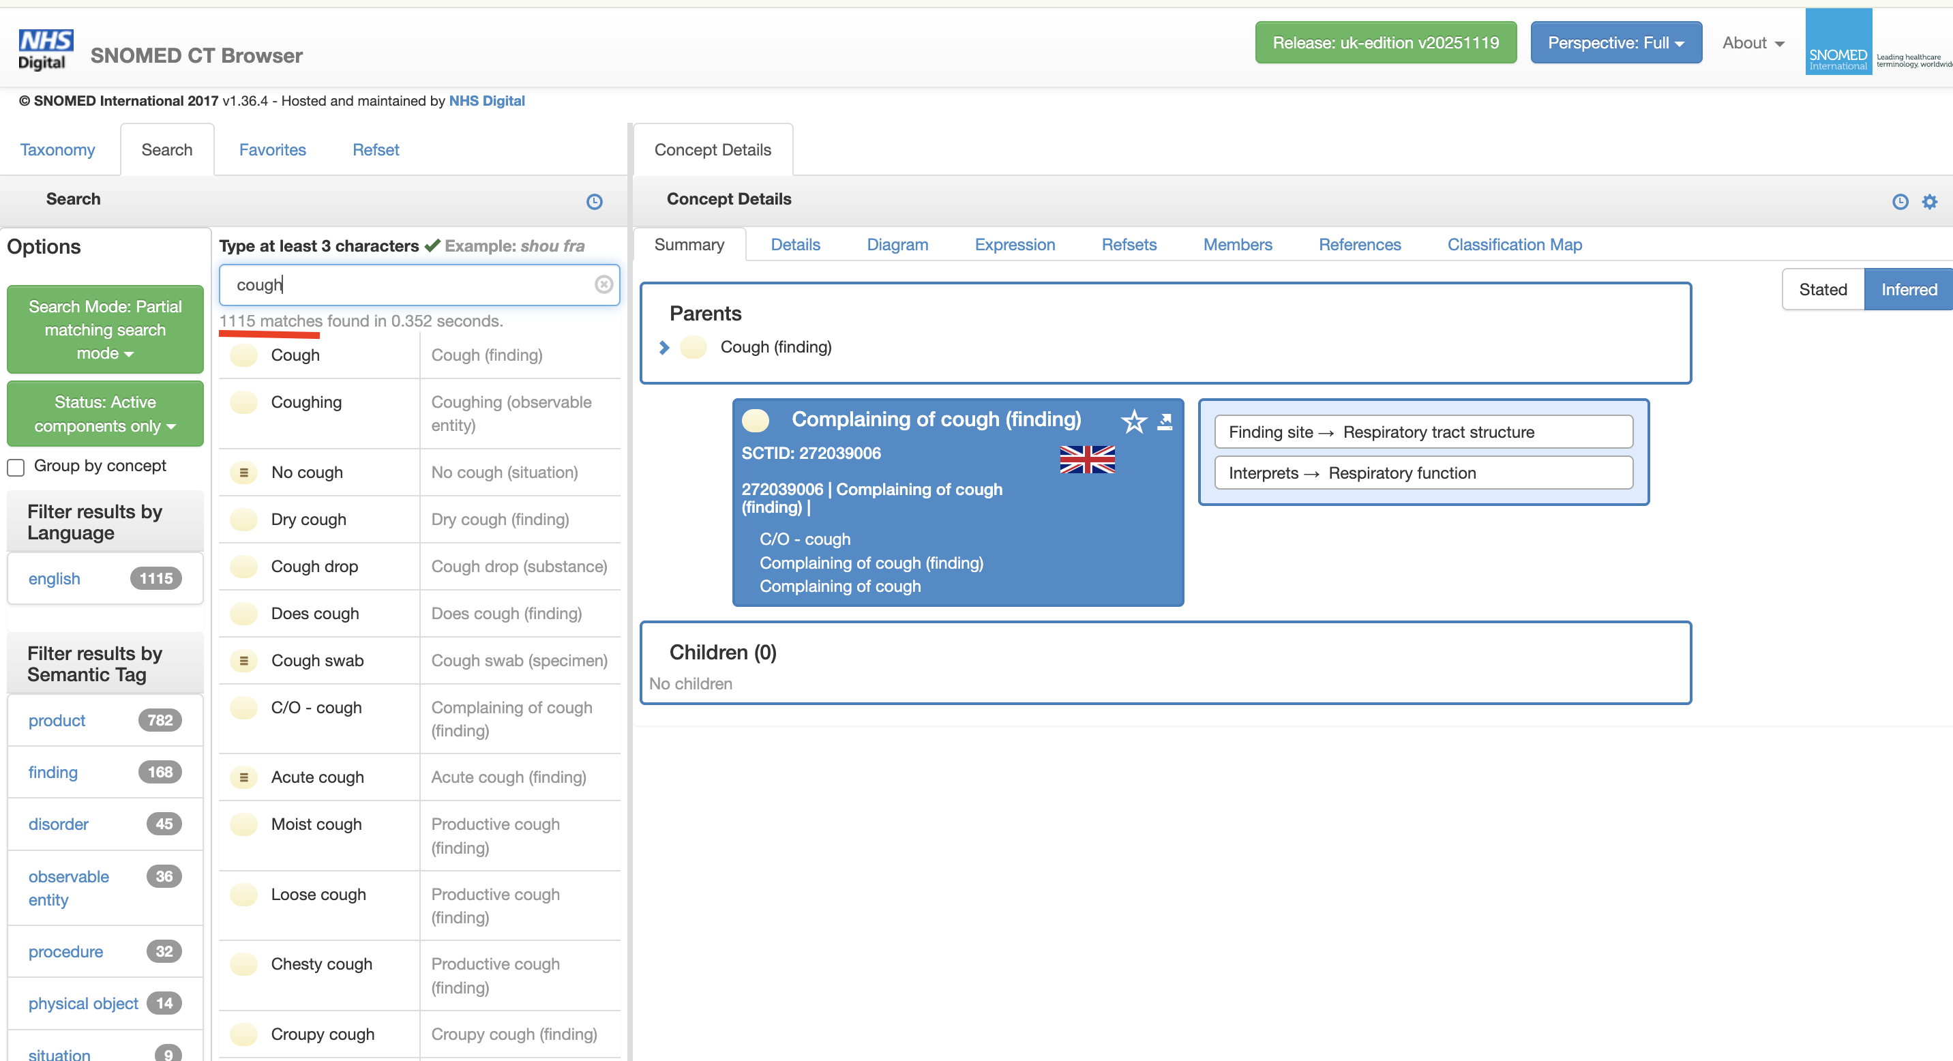Add Complaining of cough to favorites via star

click(x=1133, y=421)
